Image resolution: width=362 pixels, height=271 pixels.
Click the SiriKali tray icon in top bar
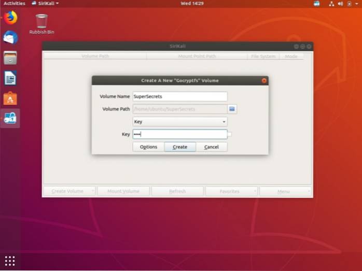coord(317,4)
